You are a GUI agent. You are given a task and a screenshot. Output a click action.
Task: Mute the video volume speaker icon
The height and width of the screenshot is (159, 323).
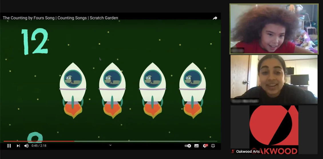[x=26, y=146]
